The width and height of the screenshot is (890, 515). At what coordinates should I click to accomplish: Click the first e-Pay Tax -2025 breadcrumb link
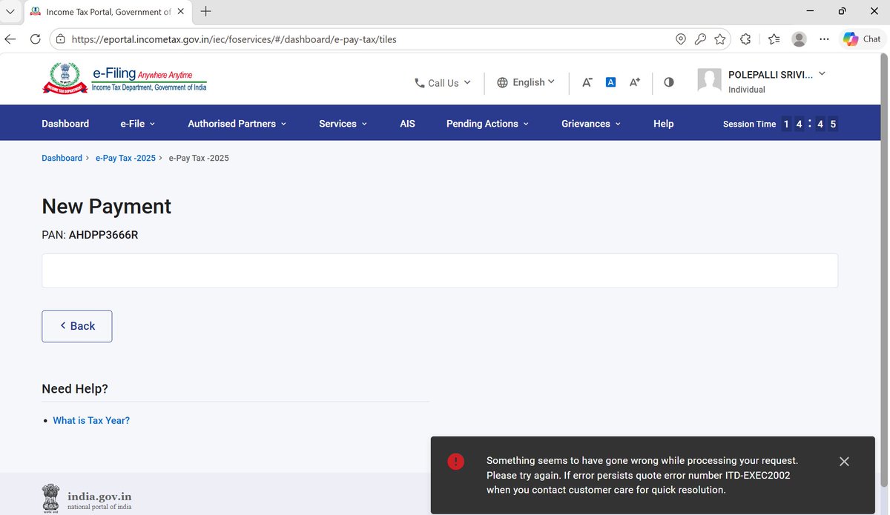pos(125,158)
